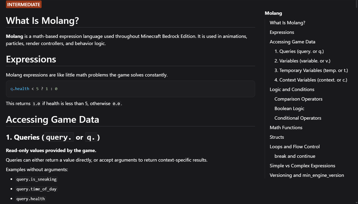358x204 pixels.
Task: Click the Conditional Operators contents link
Action: (298, 118)
